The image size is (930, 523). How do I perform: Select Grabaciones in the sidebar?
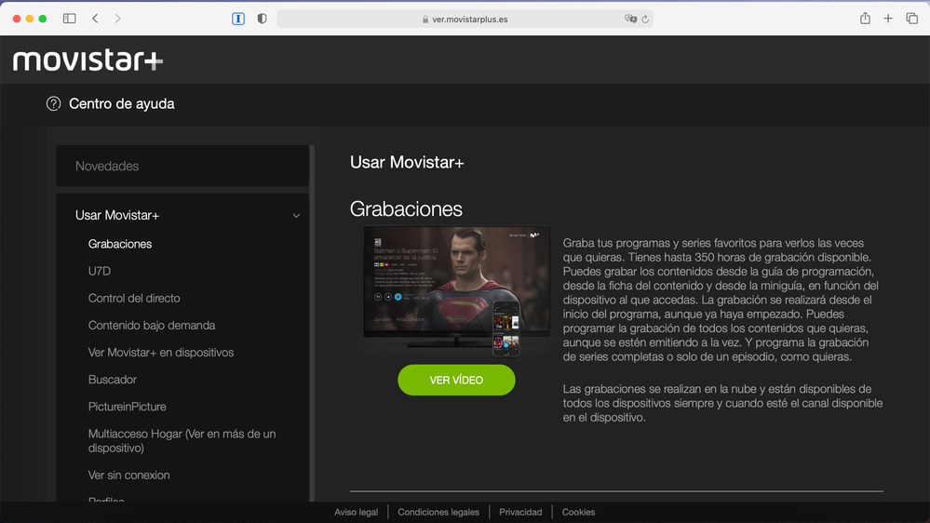[120, 244]
